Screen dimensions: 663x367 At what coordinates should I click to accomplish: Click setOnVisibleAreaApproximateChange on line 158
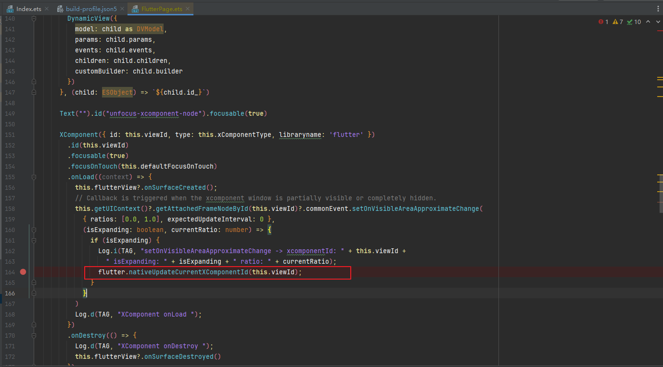pyautogui.click(x=416, y=208)
